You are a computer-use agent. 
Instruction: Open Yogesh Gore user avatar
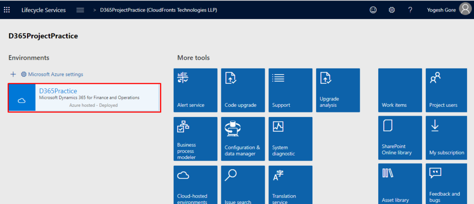pyautogui.click(x=465, y=9)
